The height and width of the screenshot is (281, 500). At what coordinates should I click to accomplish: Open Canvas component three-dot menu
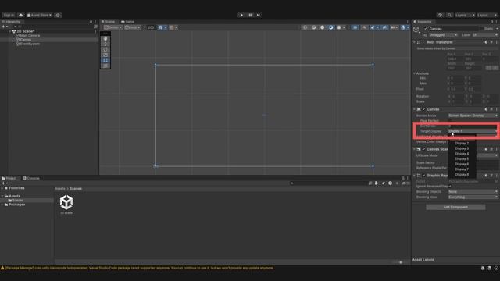tap(497, 109)
